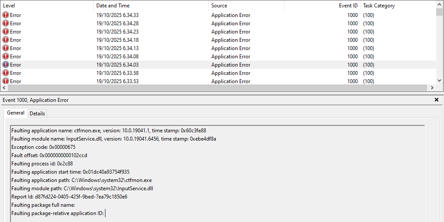Click the error icon of the 6.33.58 event
Image resolution: width=444 pixels, height=222 pixels.
click(x=6, y=73)
